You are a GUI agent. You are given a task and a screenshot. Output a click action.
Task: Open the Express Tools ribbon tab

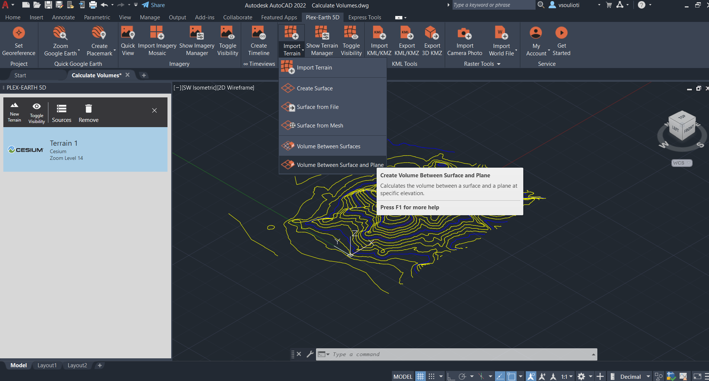tap(364, 17)
